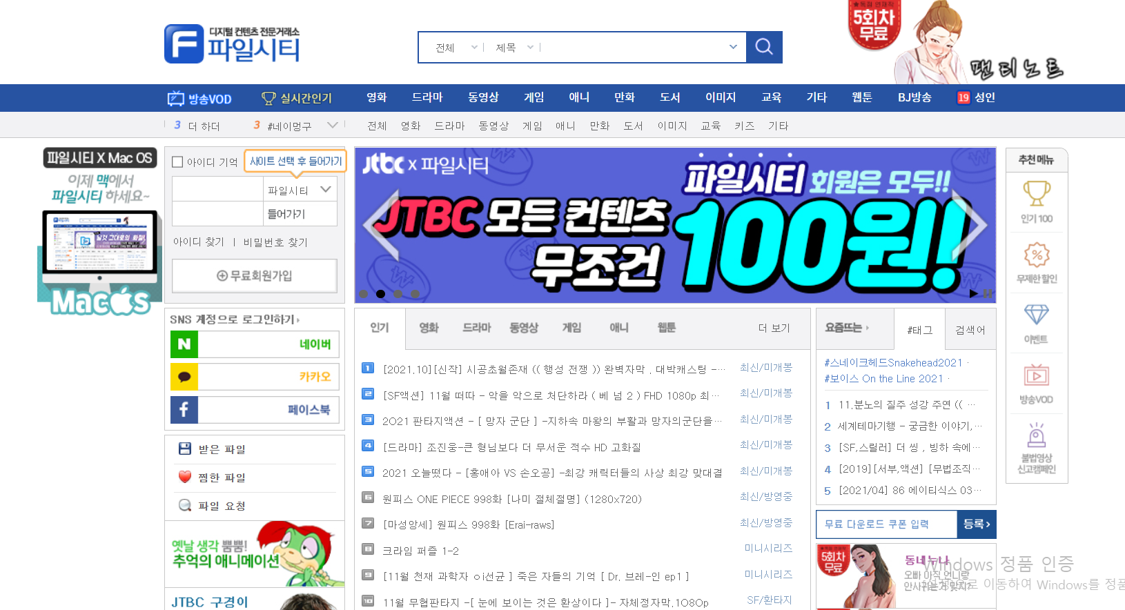Expand search history dropdown arrow
Viewport: 1125px width, 610px height.
click(x=733, y=47)
